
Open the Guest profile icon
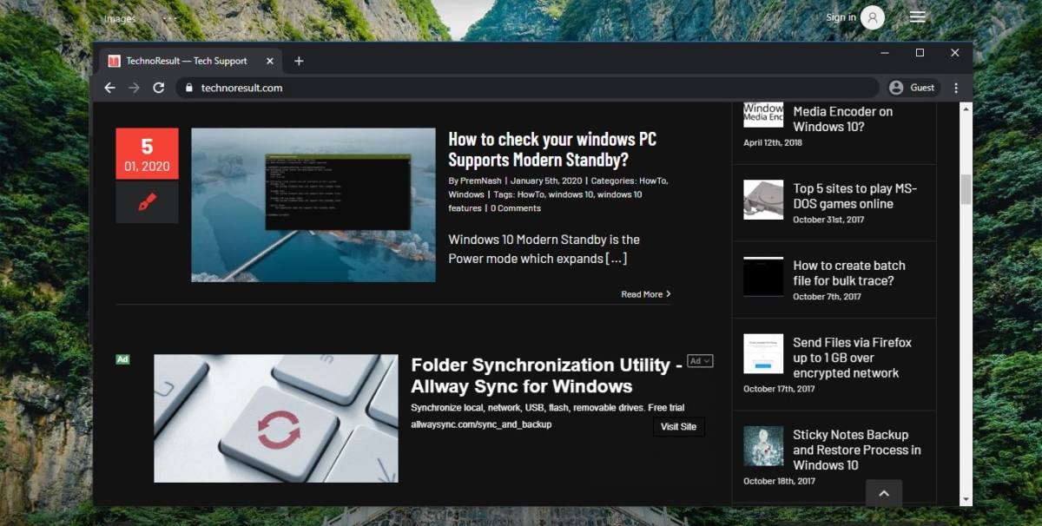[x=895, y=88]
